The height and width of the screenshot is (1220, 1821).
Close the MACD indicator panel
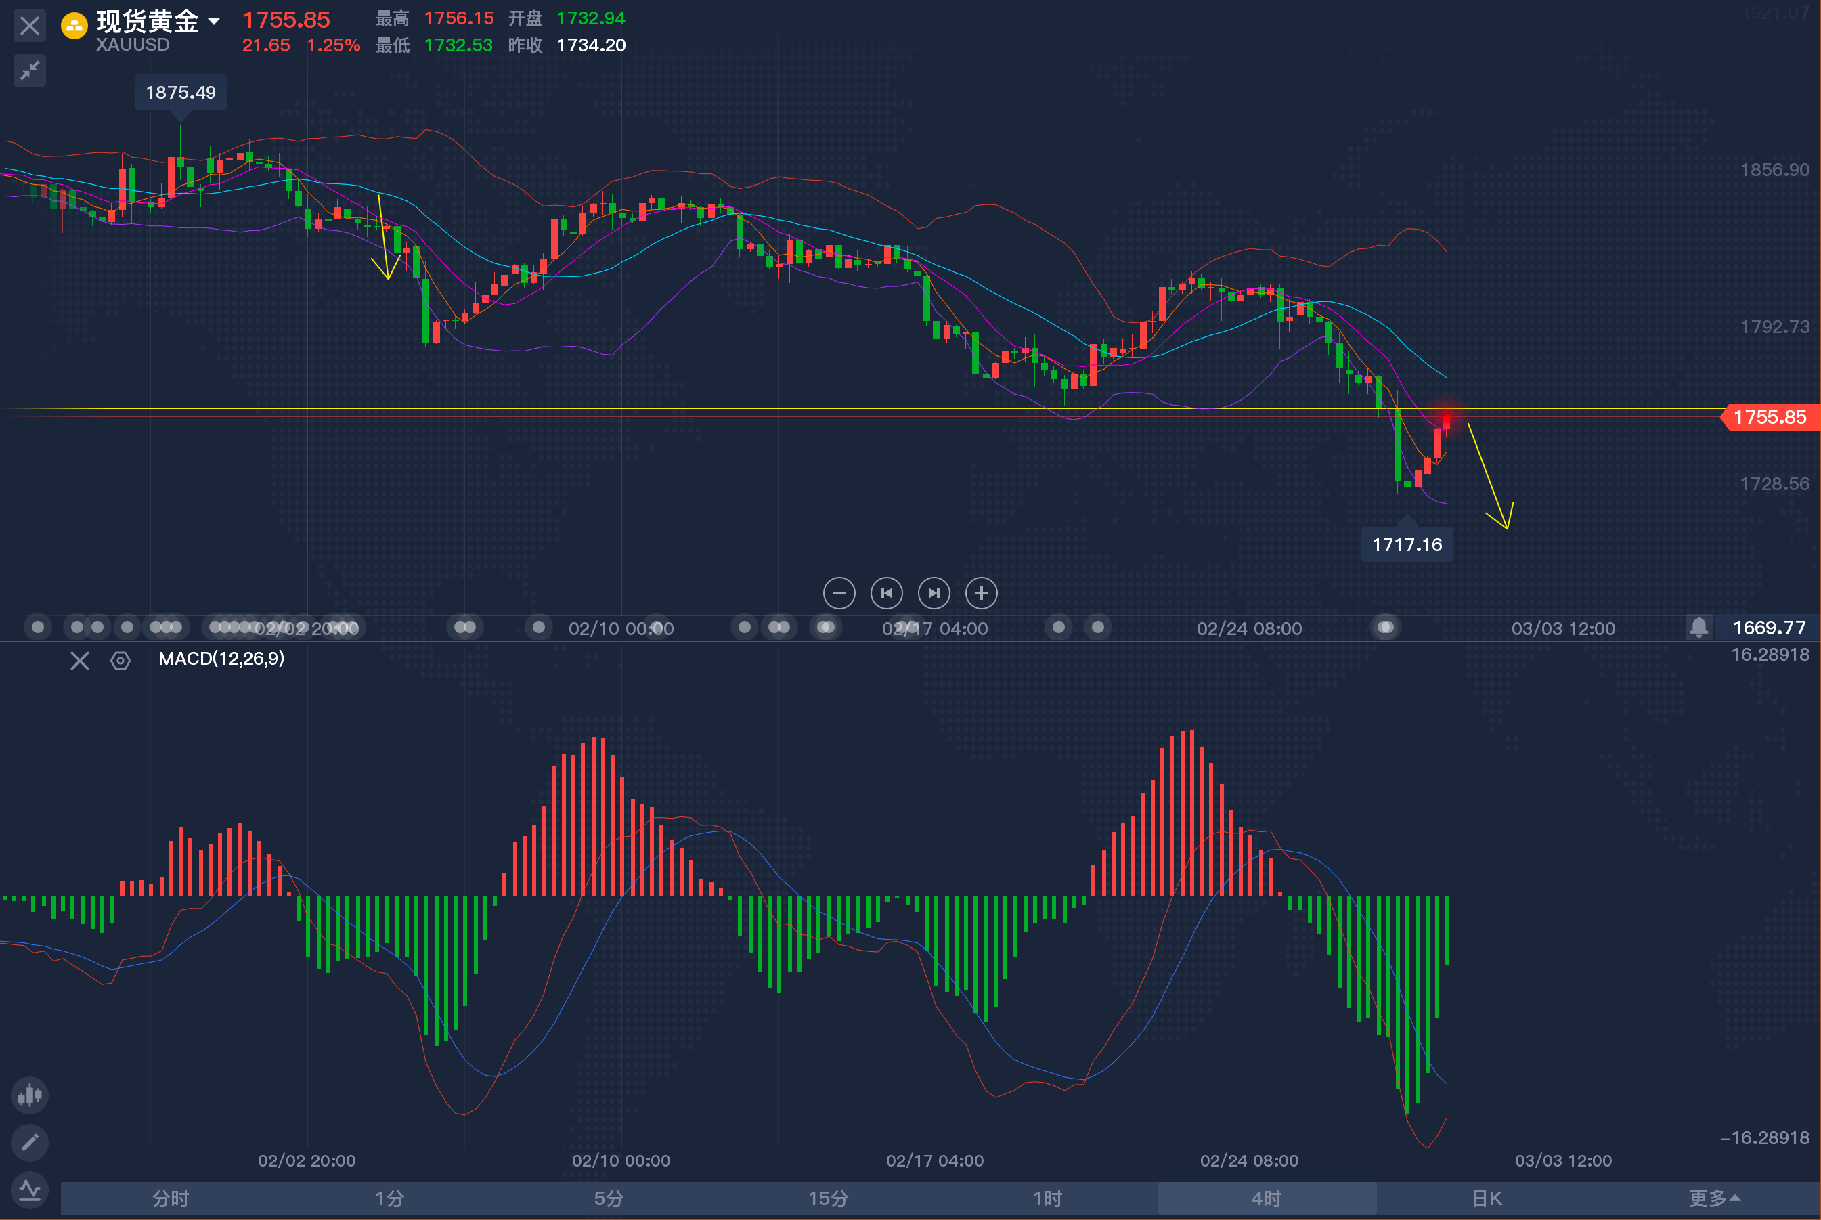79,661
